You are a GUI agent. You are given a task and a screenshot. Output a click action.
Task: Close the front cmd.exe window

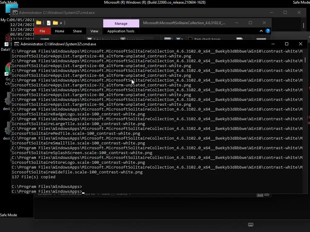(301, 44)
